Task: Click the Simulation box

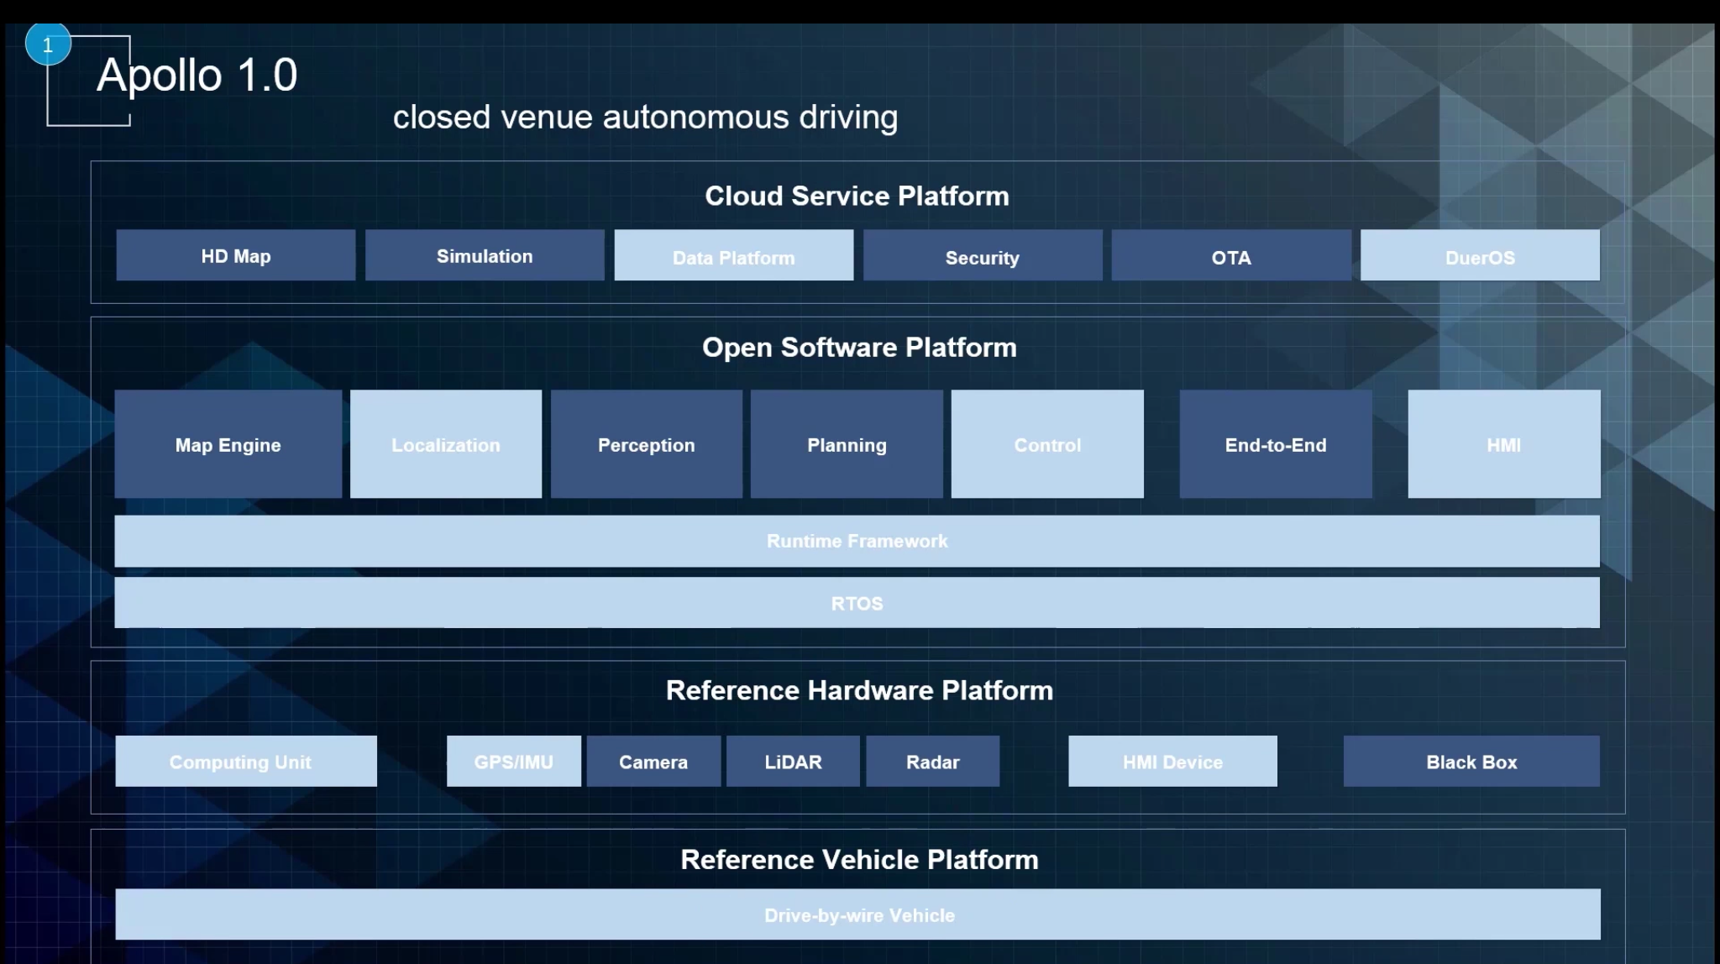Action: click(485, 255)
